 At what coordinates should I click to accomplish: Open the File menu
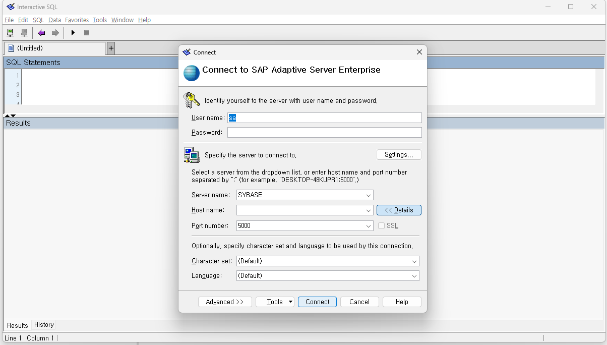(x=9, y=20)
